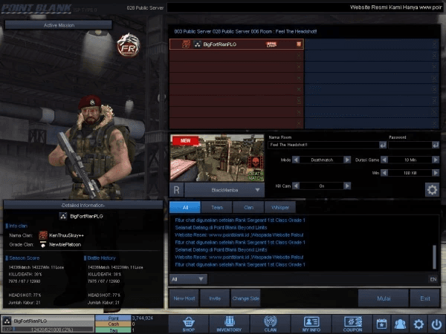446x334 pixels.
Task: Close the last red team slot
Action: [x=299, y=123]
